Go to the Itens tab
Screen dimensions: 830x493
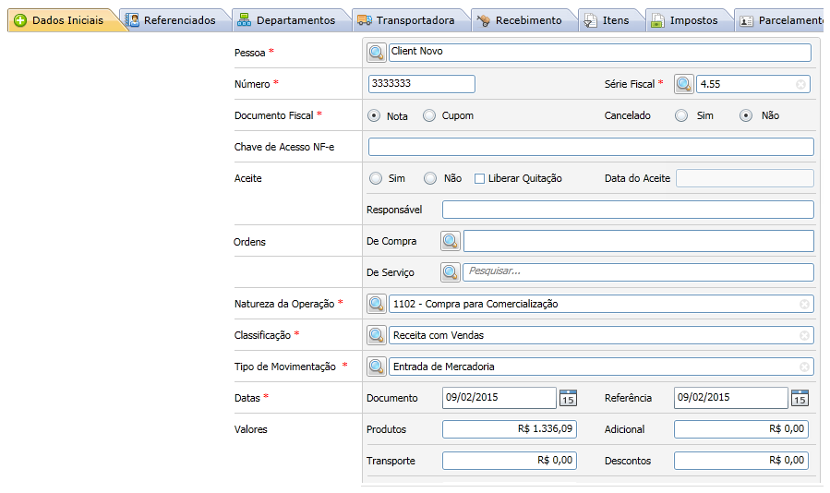point(609,20)
